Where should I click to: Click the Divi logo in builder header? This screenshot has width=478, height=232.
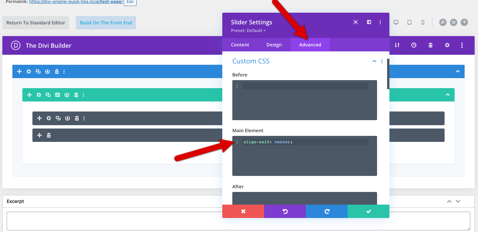(16, 45)
